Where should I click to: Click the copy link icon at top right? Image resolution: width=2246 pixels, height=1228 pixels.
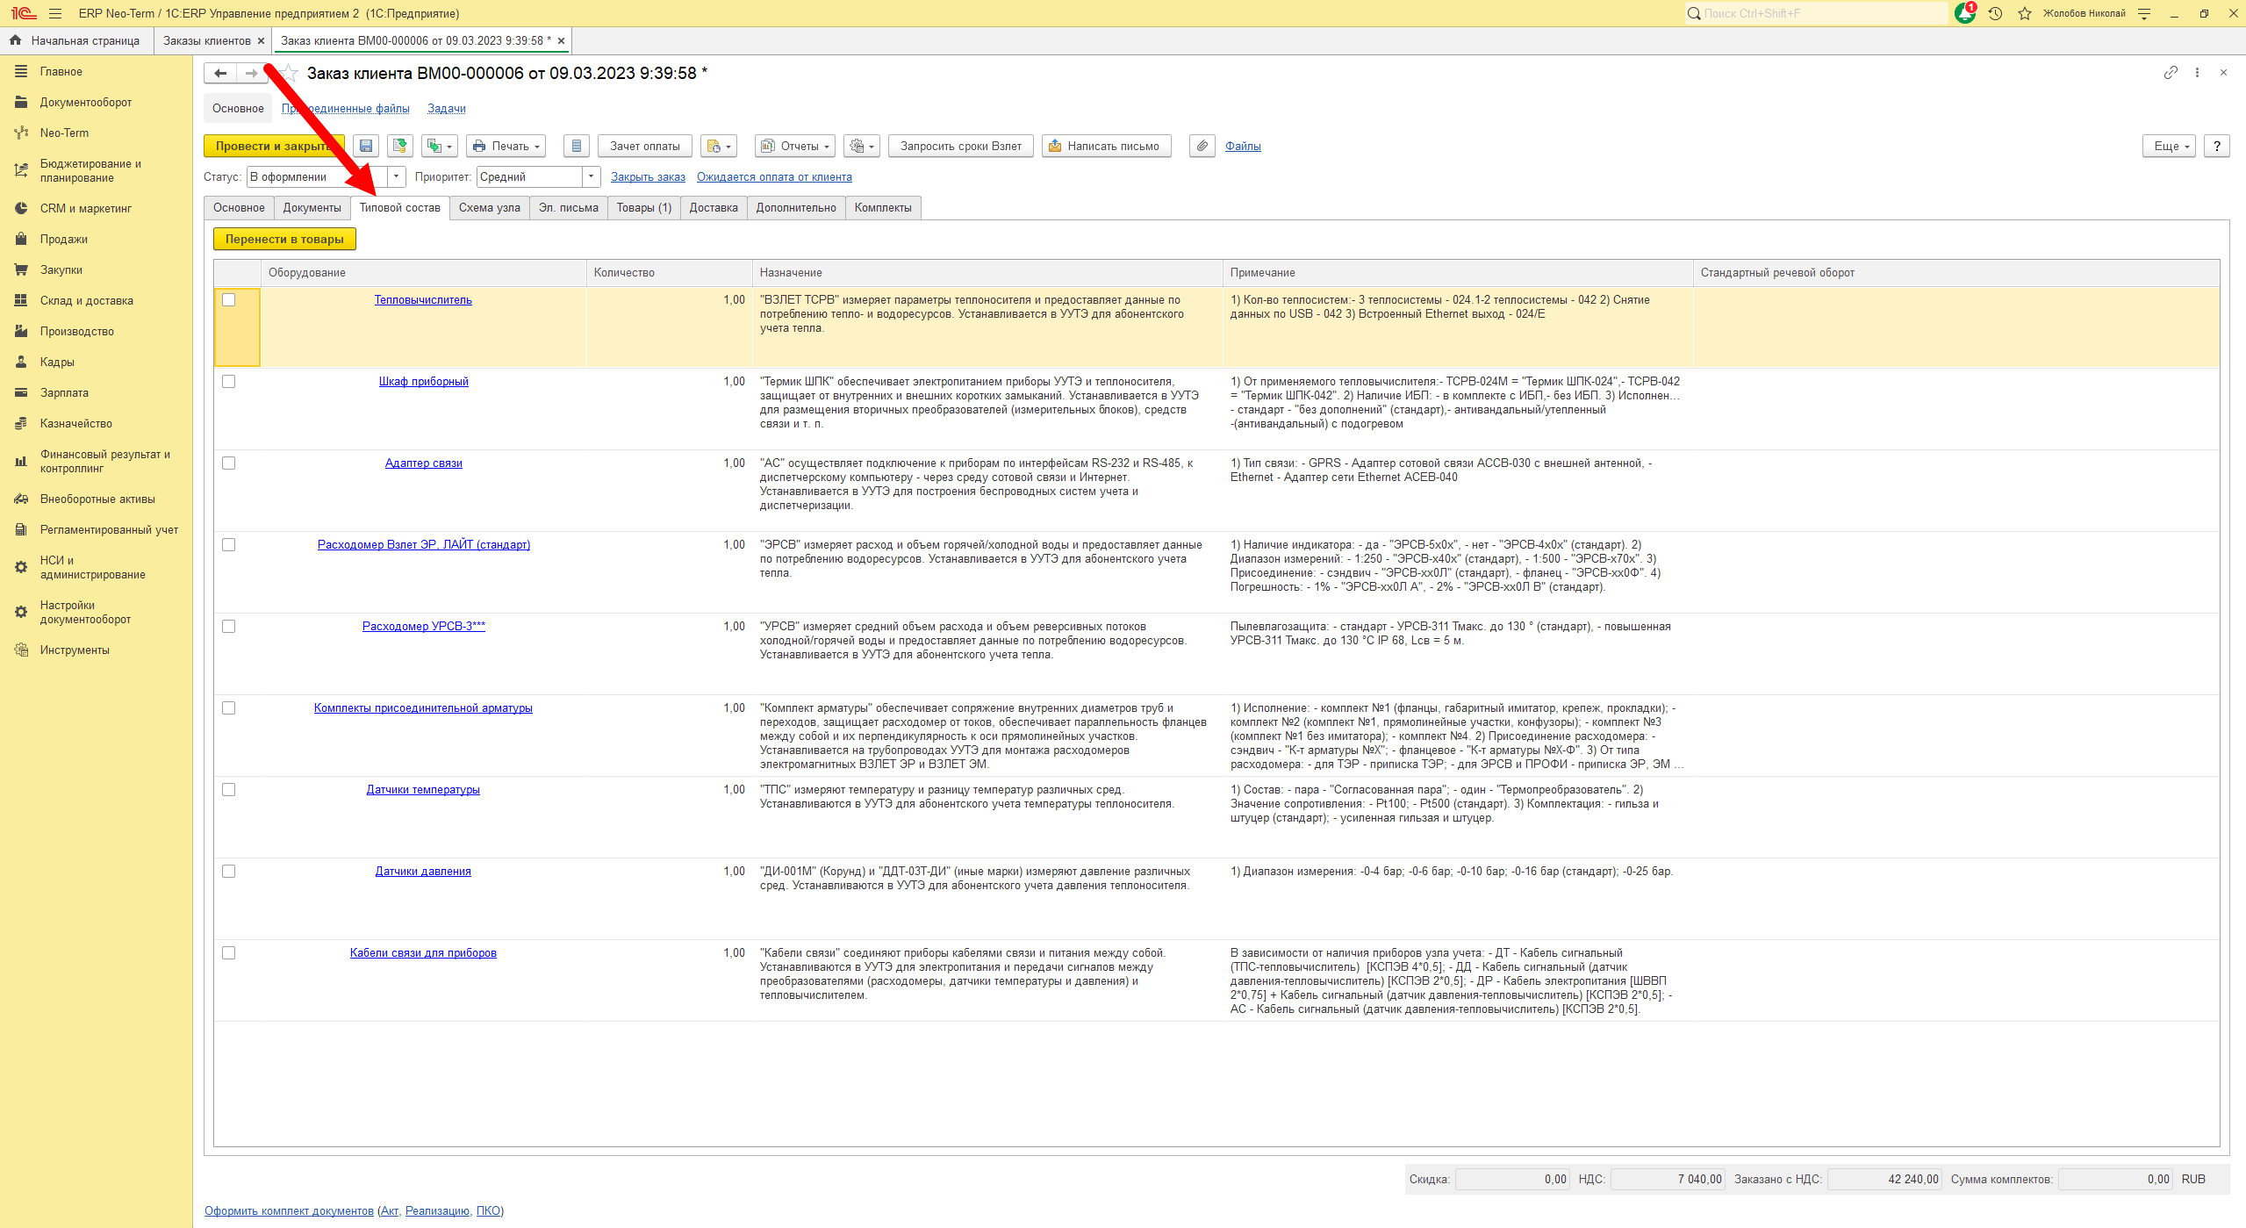coord(2170,73)
